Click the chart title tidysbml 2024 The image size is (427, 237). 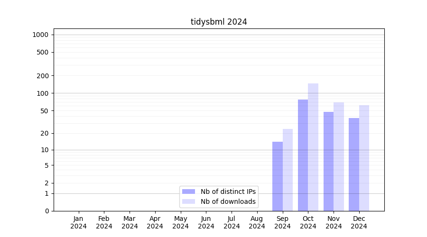point(219,22)
